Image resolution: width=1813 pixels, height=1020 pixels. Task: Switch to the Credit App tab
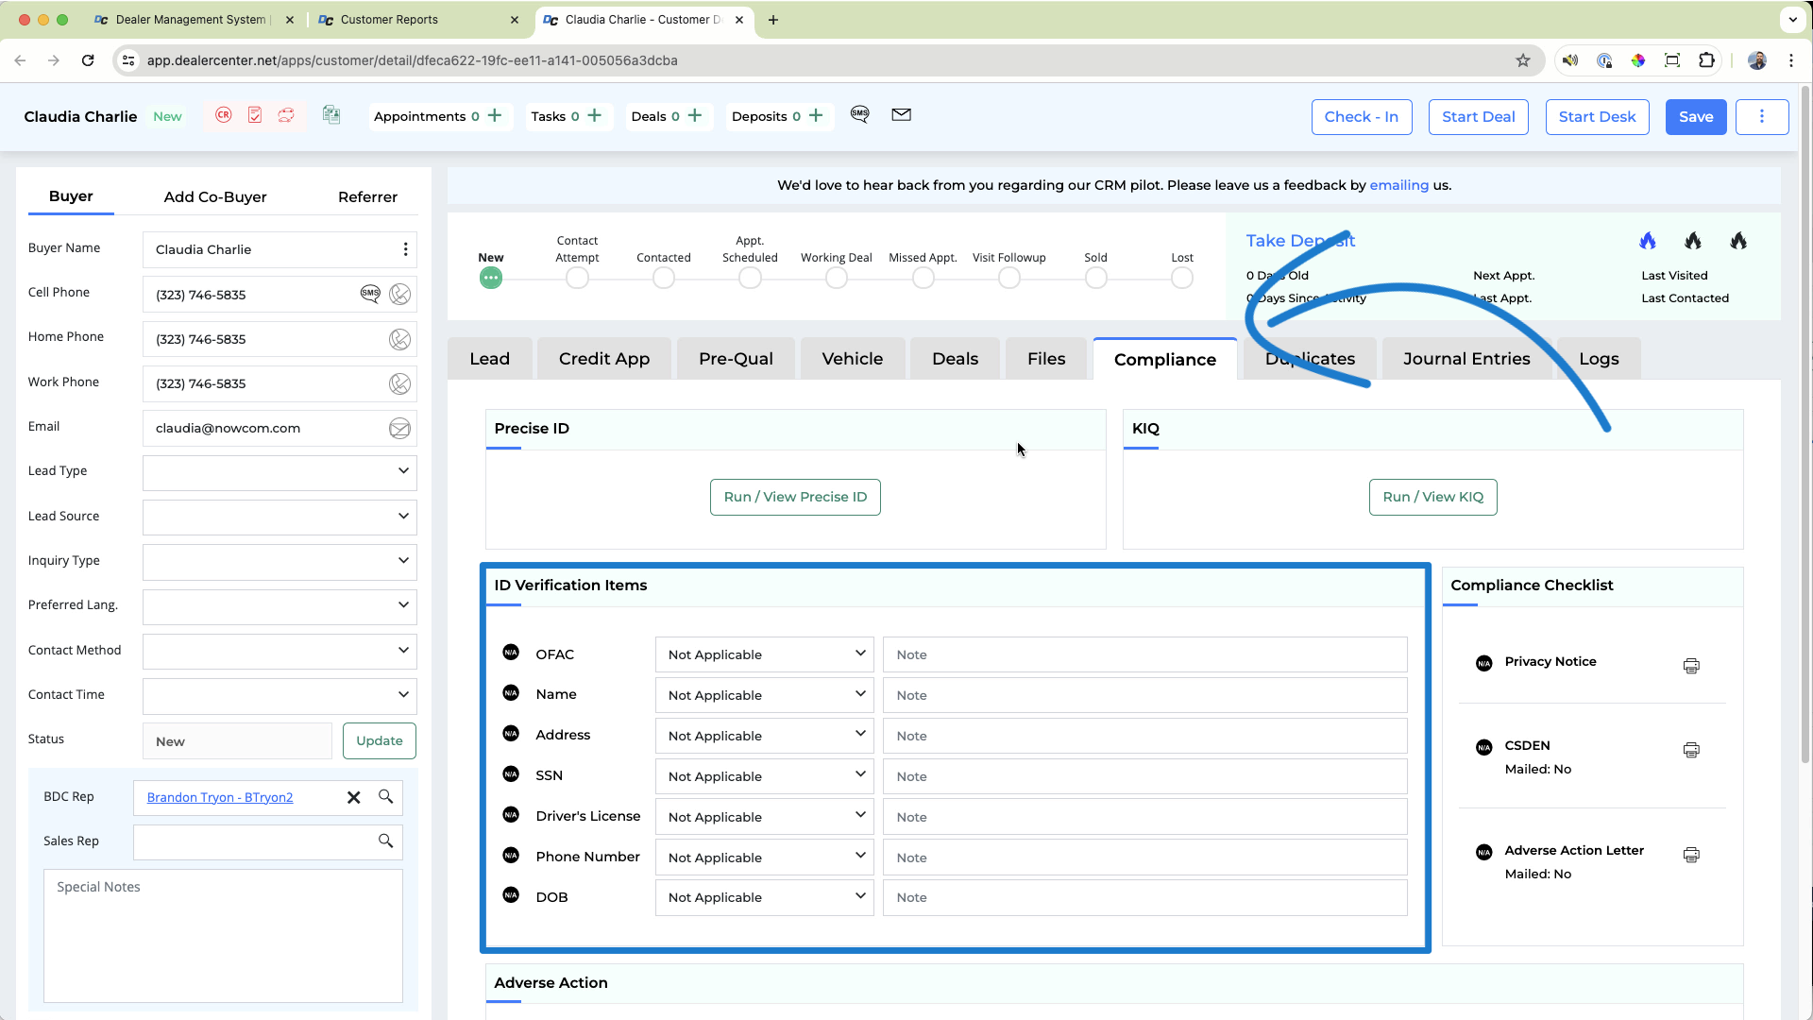pos(604,359)
